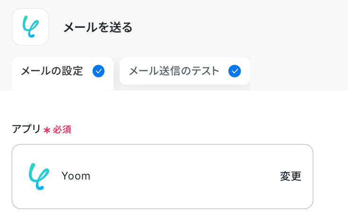Click the メールを送る heading text
This screenshot has height=223, width=348.
[98, 27]
